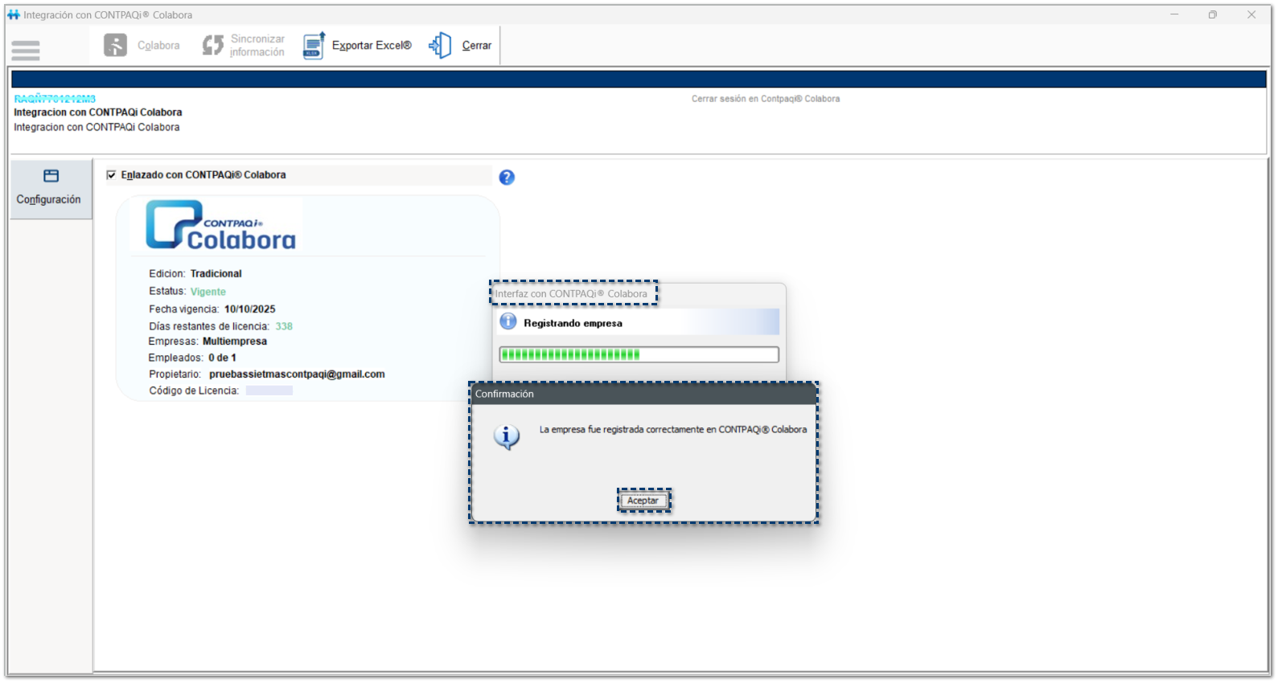This screenshot has width=1278, height=683.
Task: Click the Sincronizar información label
Action: 257,46
